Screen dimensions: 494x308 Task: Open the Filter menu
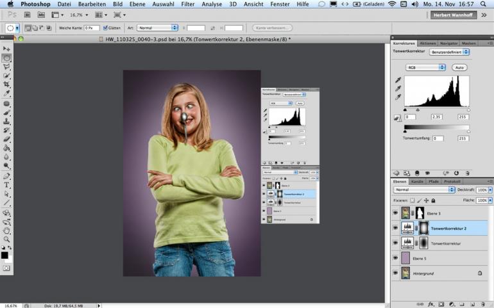coord(188,4)
